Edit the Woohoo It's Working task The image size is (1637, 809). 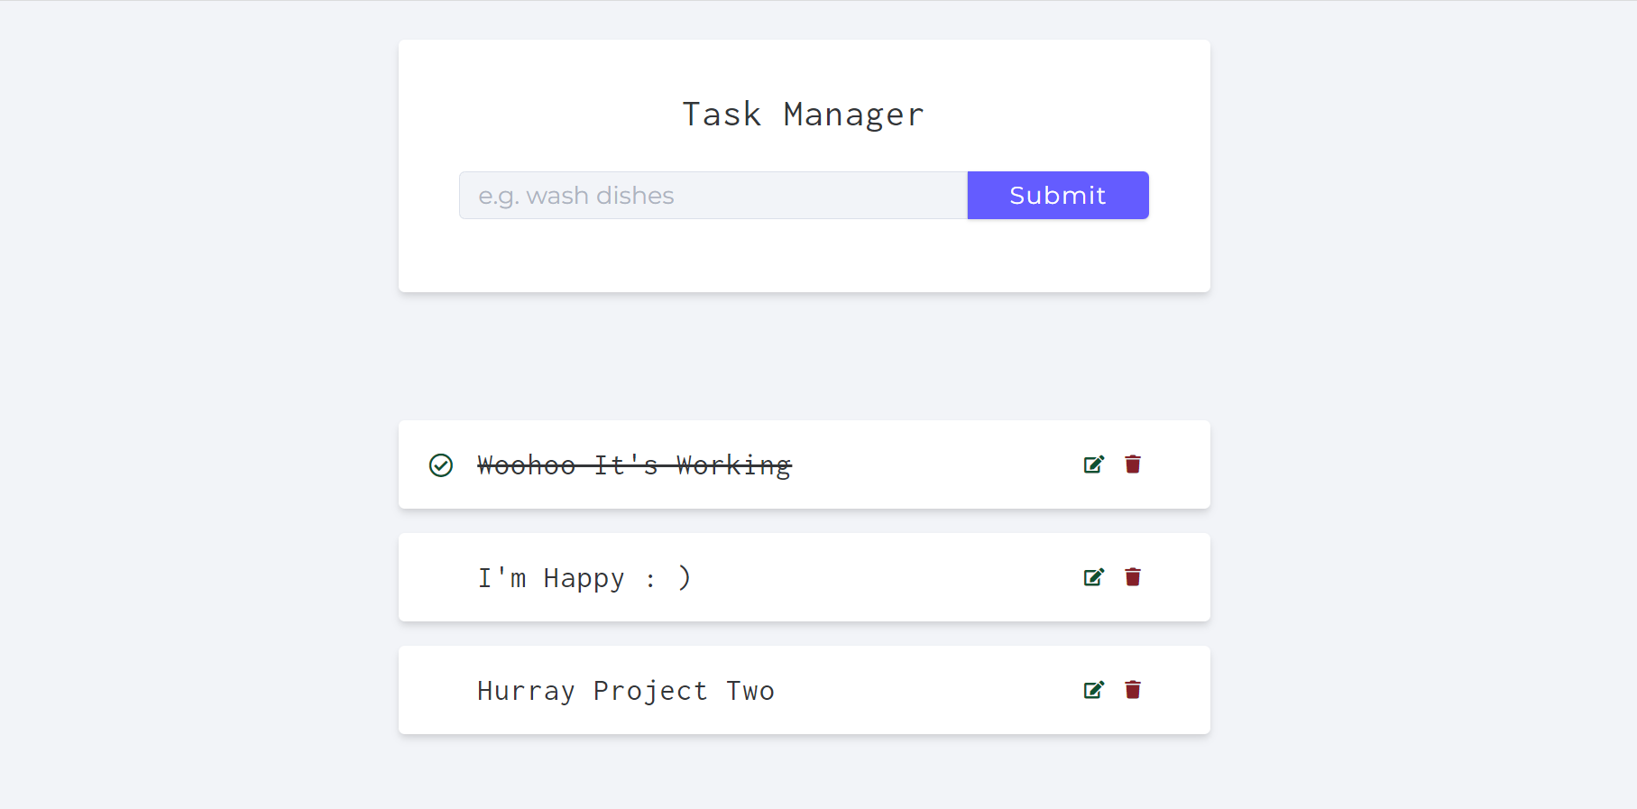click(x=1094, y=464)
